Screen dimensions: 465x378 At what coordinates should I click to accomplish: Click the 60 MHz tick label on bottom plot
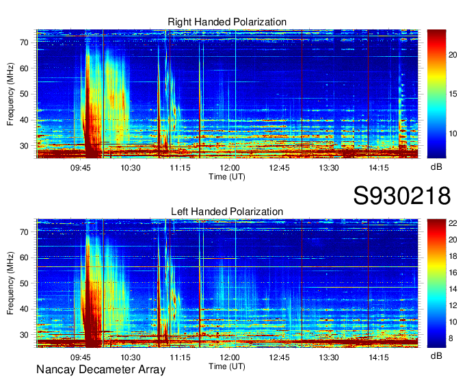click(x=24, y=257)
